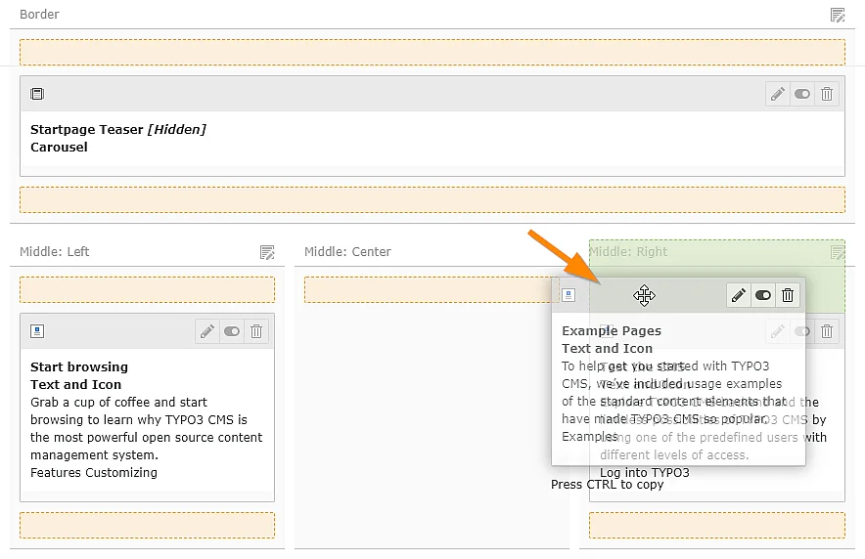Edit the dragged Example Pages element

coord(739,295)
